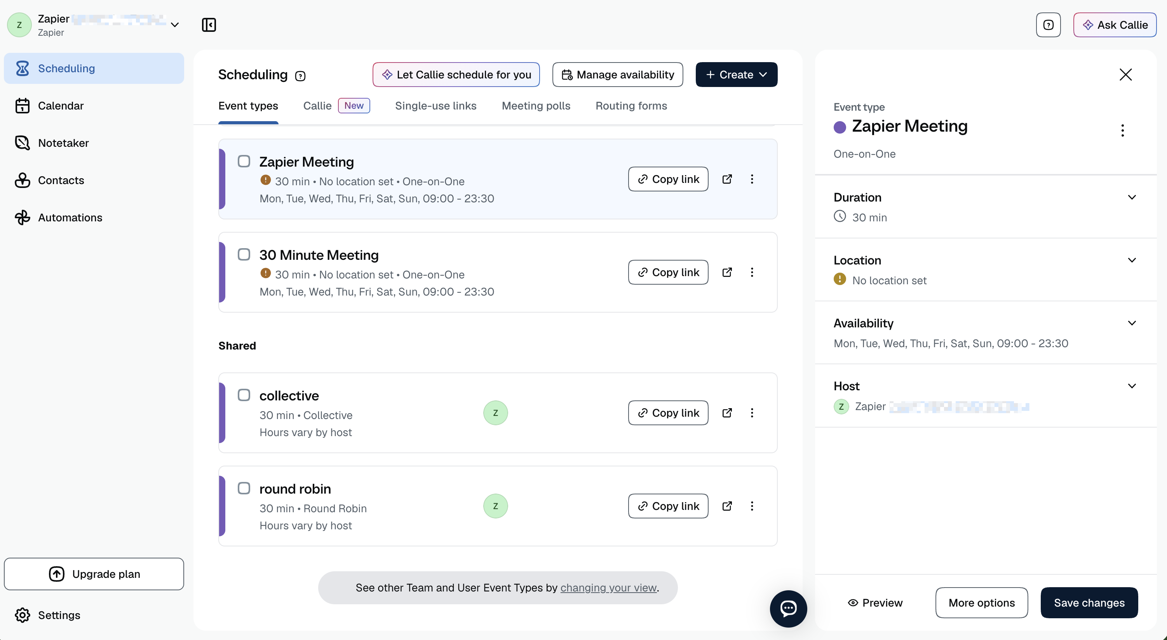Screen dimensions: 1167x640
Task: Open the chat support bubble
Action: click(x=788, y=609)
